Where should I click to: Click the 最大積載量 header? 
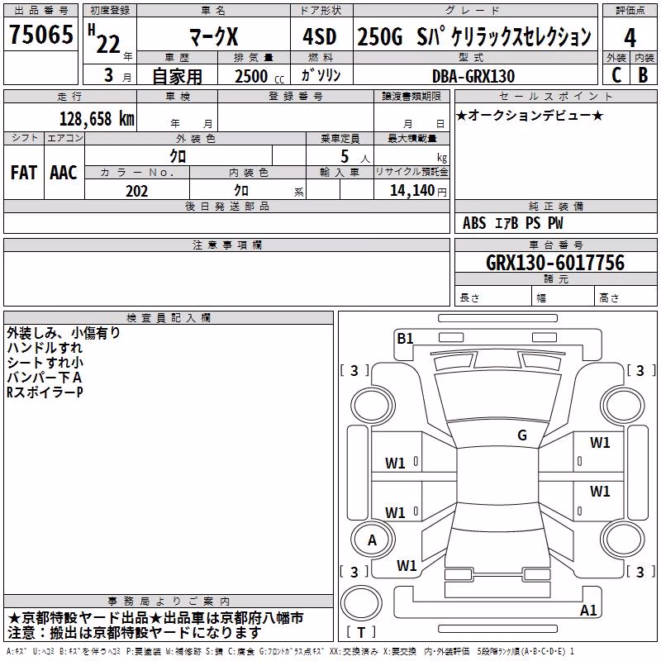point(411,139)
